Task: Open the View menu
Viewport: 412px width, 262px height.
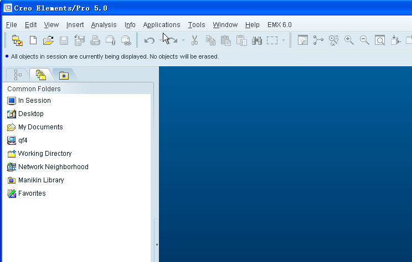Action: (51, 25)
